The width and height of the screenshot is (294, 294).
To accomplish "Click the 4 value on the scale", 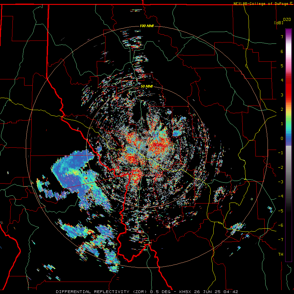I will pyautogui.click(x=282, y=80).
